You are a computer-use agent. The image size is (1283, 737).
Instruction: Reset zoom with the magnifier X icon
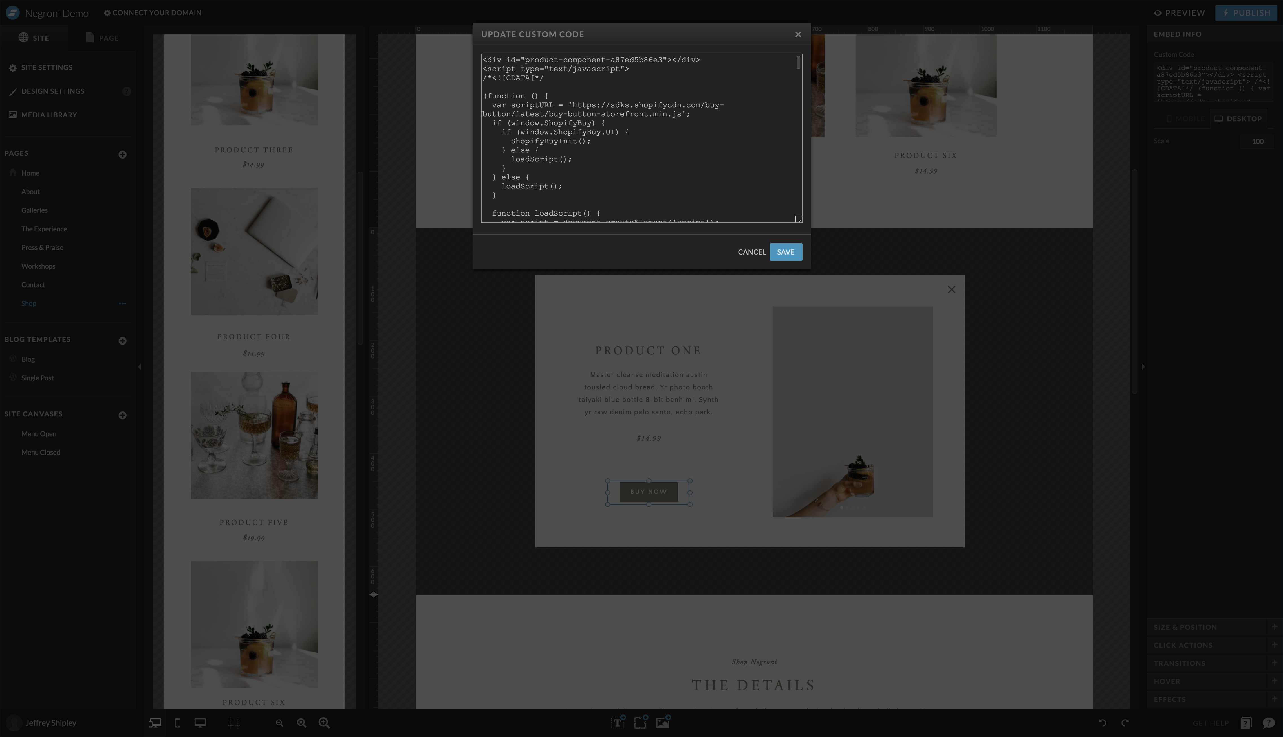coord(301,723)
